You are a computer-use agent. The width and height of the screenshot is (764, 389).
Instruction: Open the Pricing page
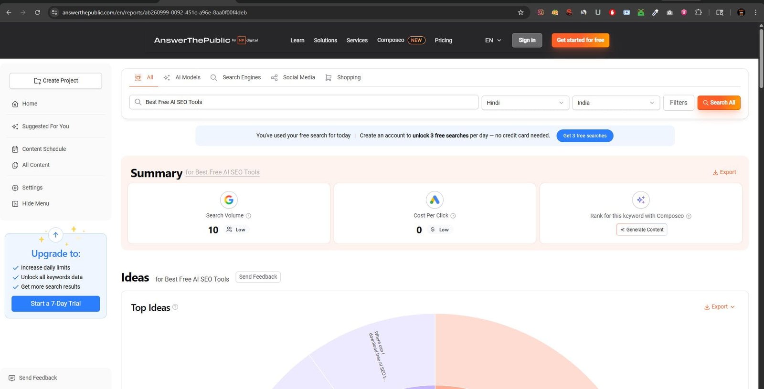tap(444, 41)
